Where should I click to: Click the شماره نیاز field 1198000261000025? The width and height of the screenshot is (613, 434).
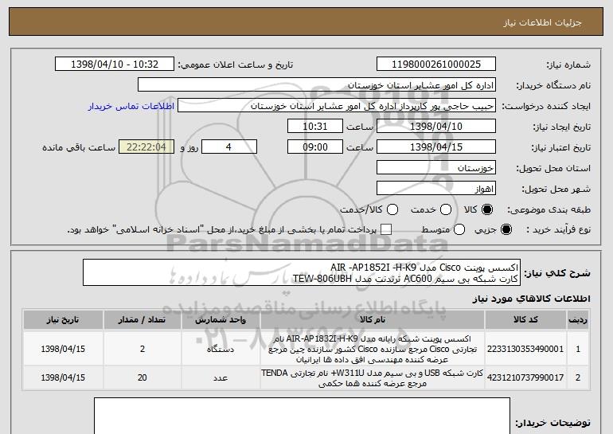[x=436, y=65]
